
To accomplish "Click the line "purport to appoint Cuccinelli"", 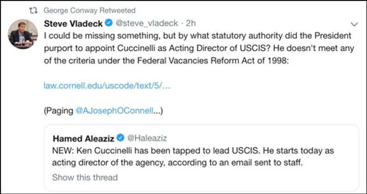I will point(197,48).
